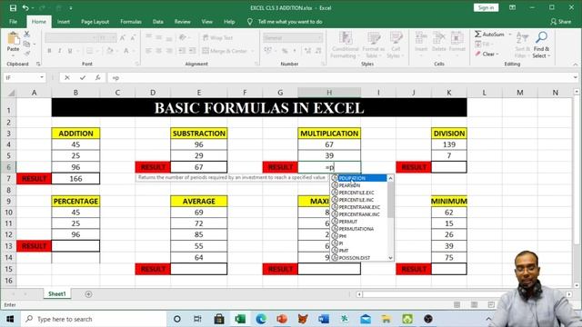This screenshot has width=582, height=327.
Task: Click the Cut scissors icon
Action: point(26,35)
